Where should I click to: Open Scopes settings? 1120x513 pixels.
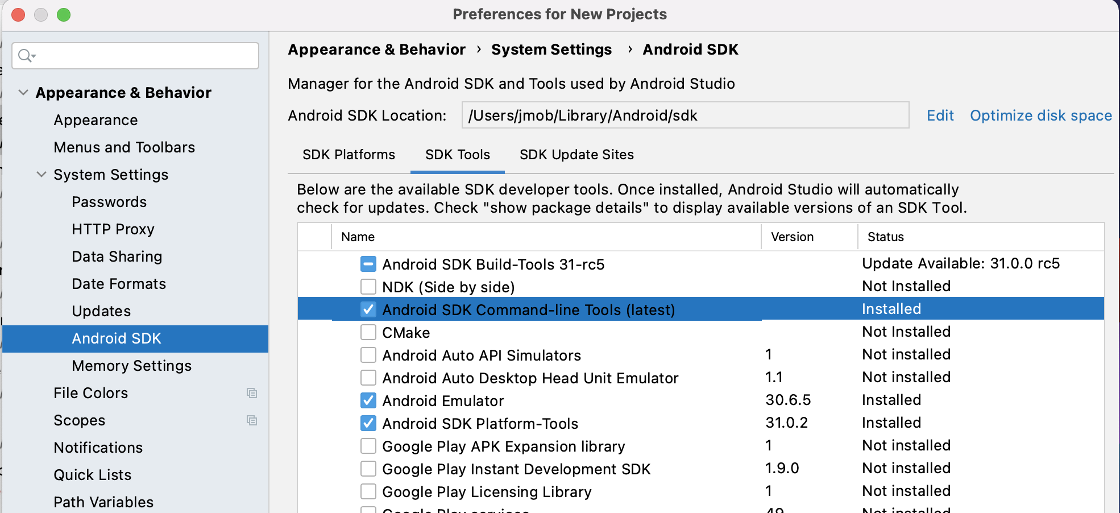(x=79, y=420)
